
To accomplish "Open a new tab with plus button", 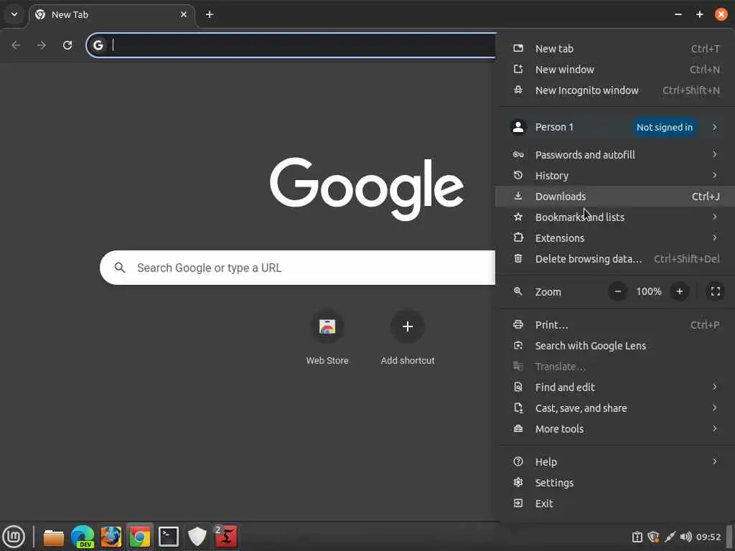I will [210, 14].
